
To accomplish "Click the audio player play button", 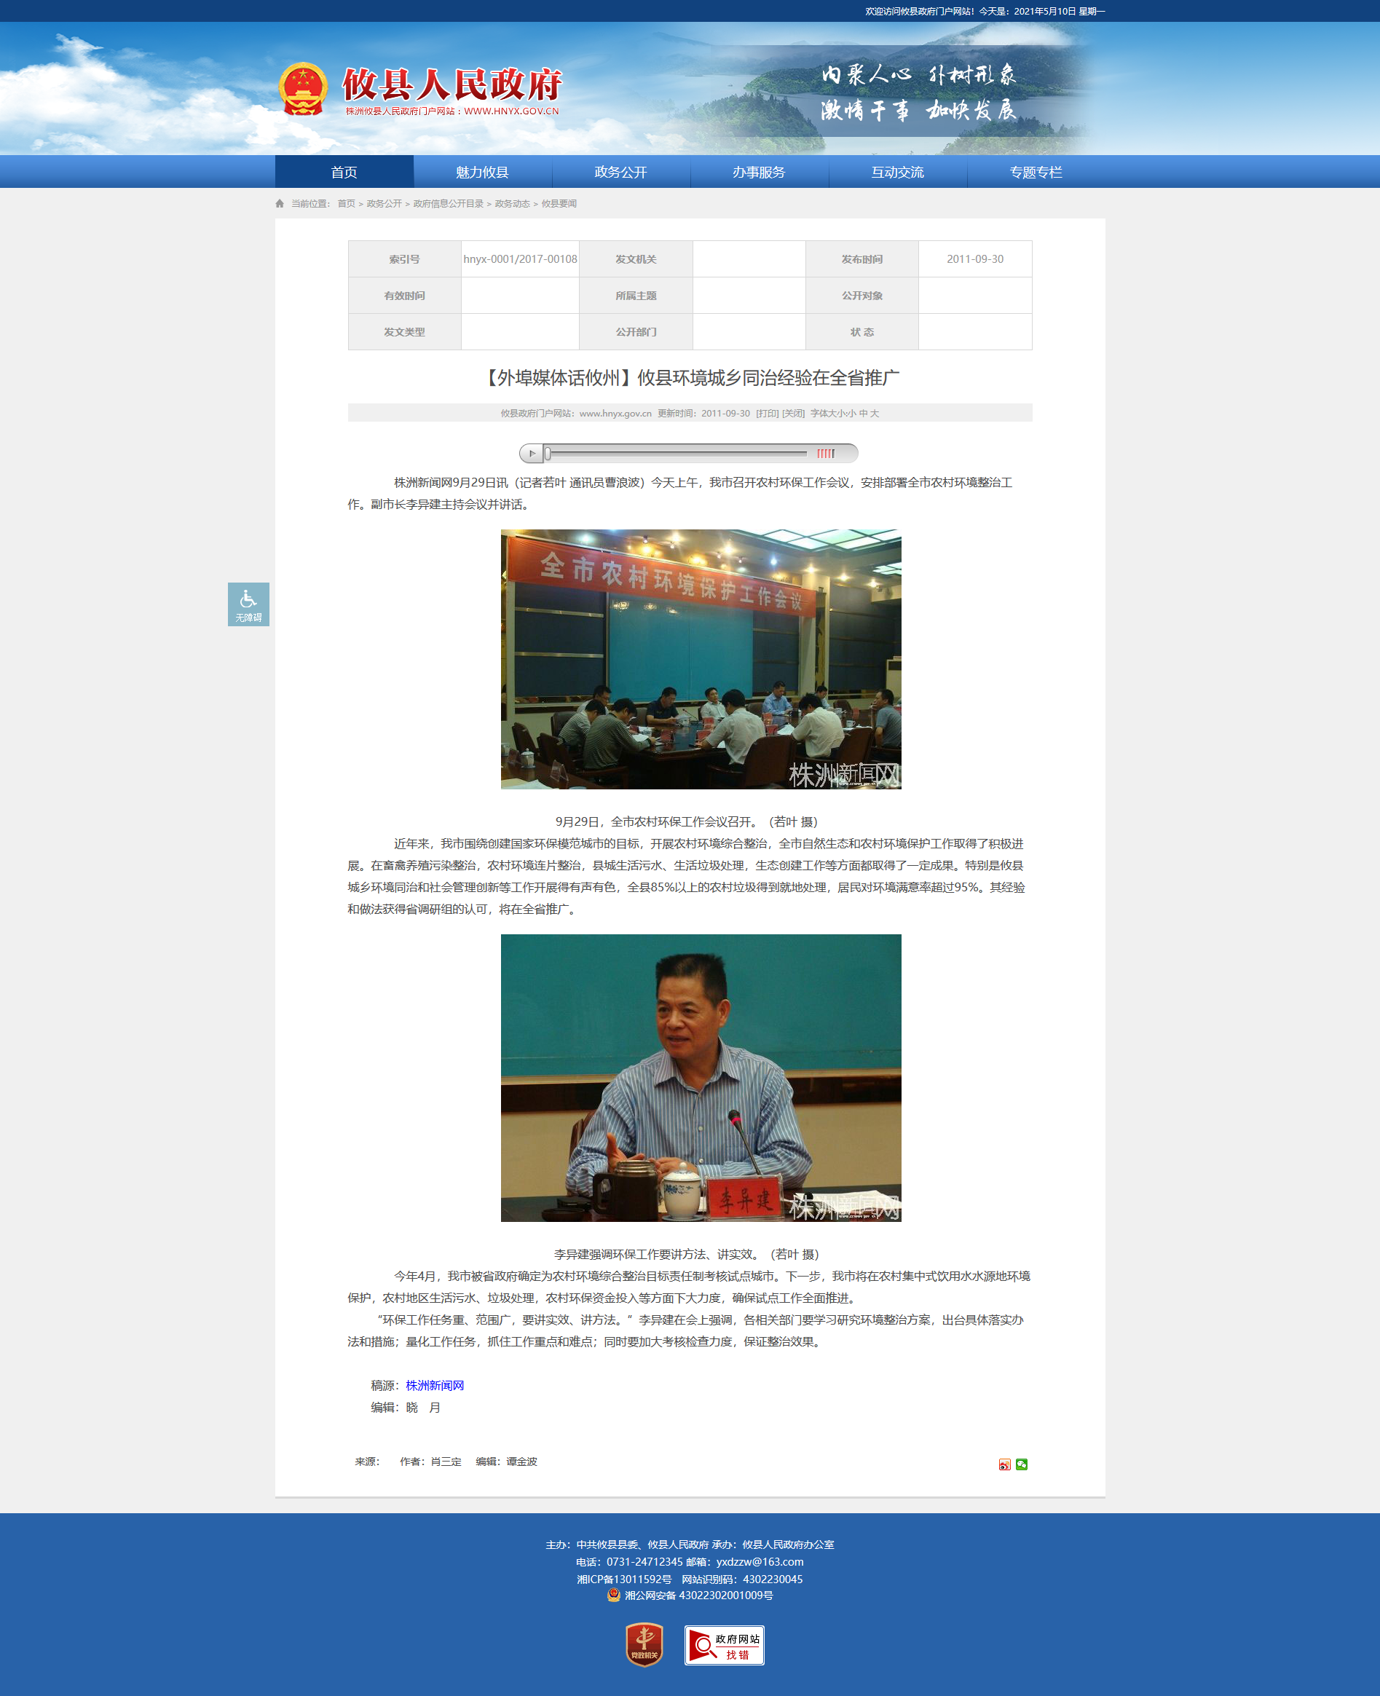I will click(532, 454).
